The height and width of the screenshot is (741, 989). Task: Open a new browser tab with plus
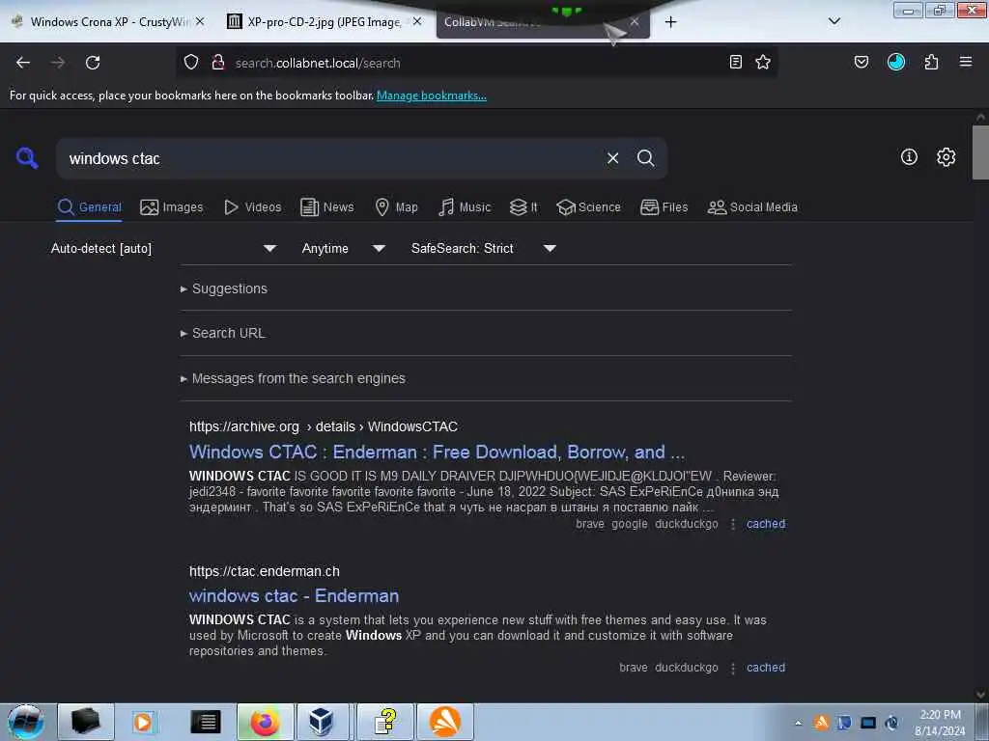pyautogui.click(x=670, y=22)
